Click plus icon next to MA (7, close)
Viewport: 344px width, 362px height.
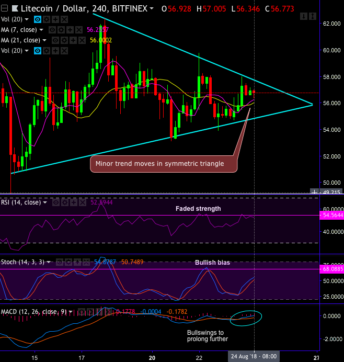70,30
